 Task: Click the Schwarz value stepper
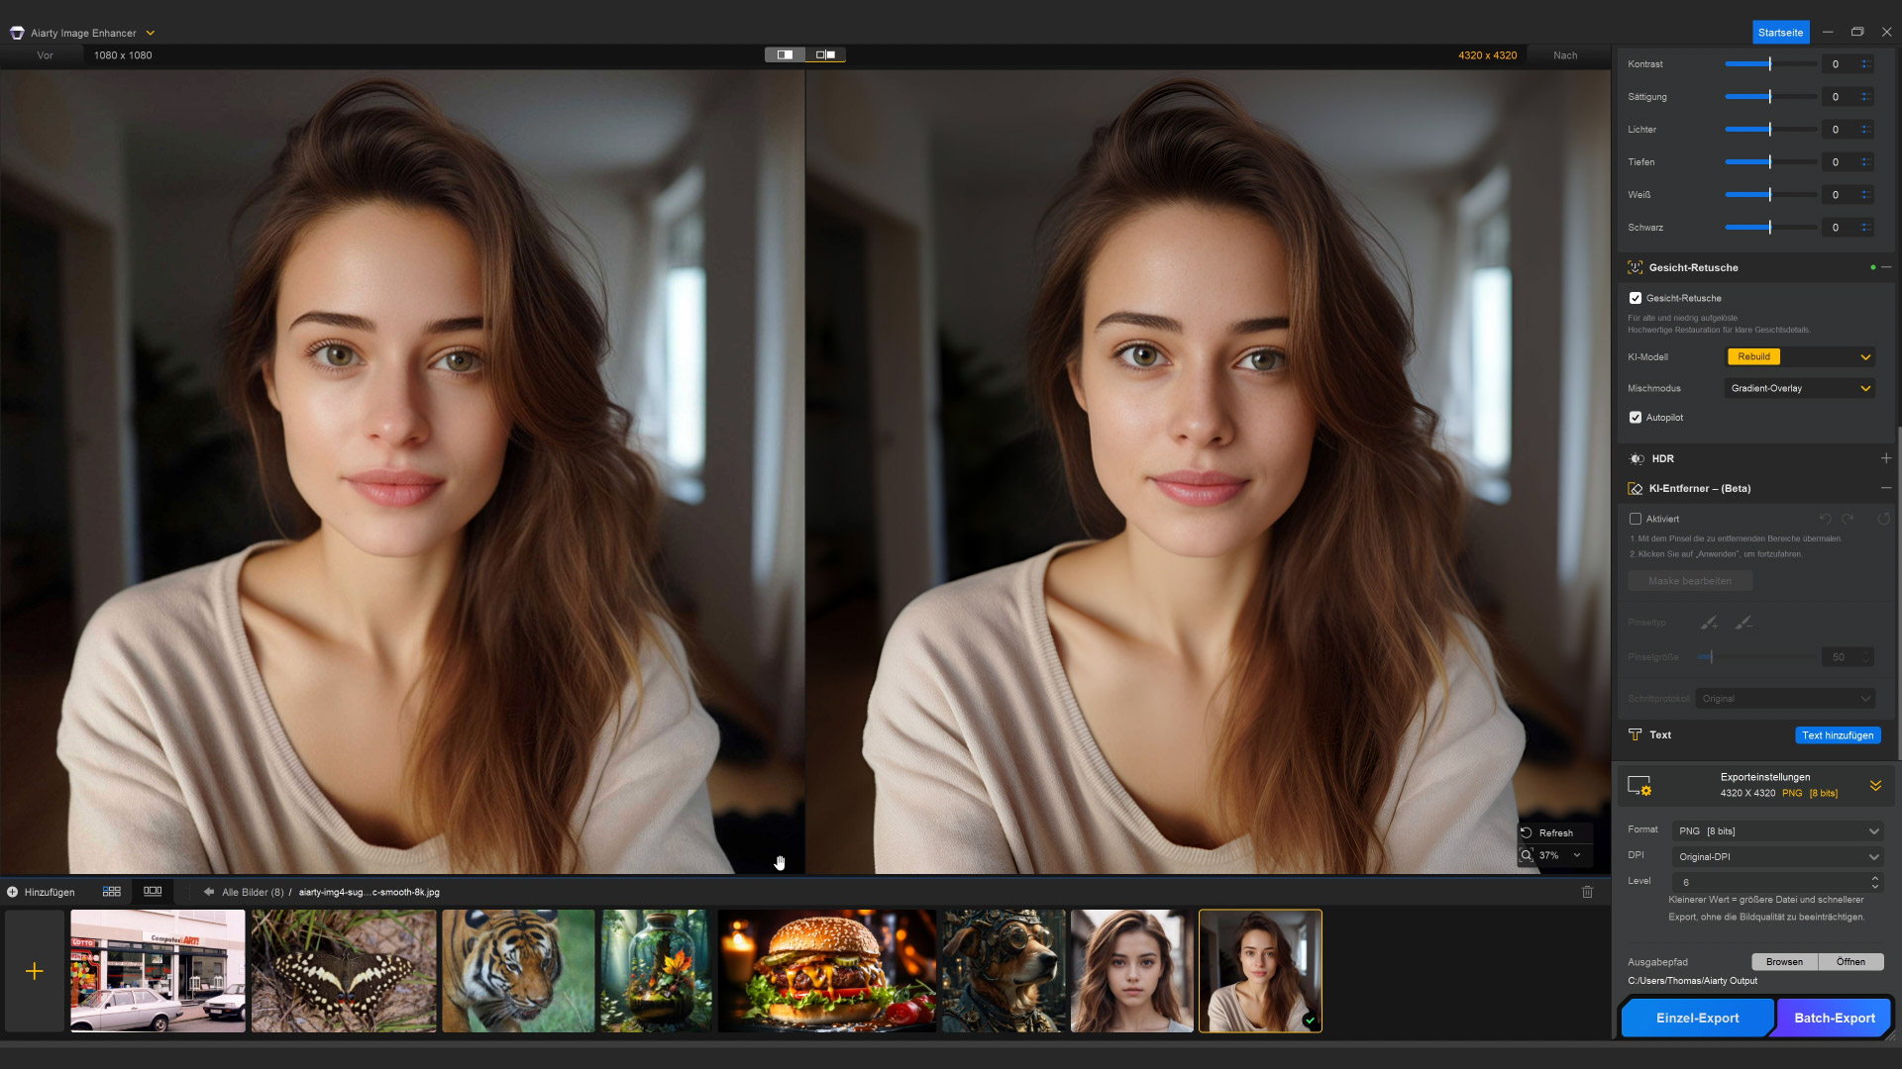coord(1865,228)
